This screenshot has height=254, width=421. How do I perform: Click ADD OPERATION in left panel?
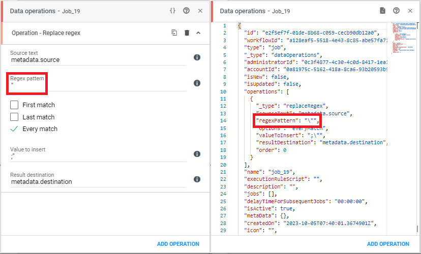[178, 244]
